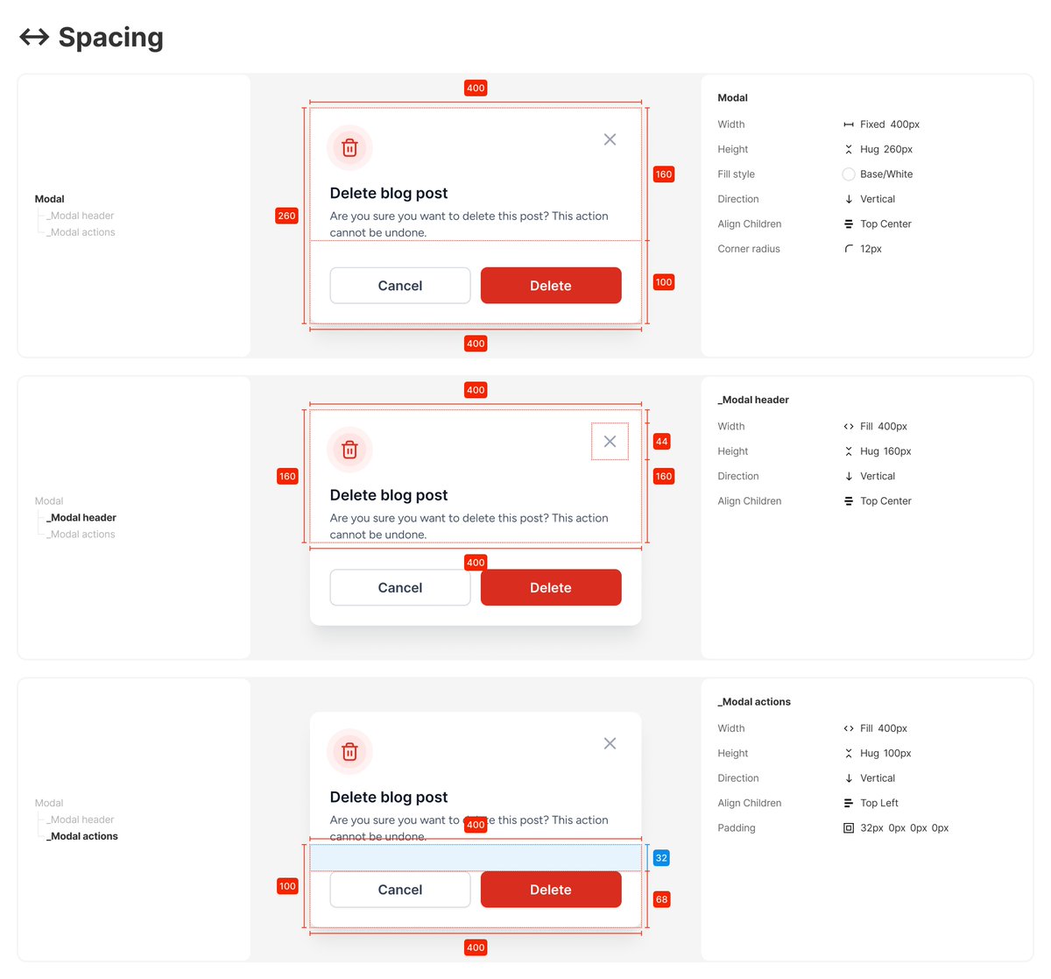Screen dimensions: 1051x979
Task: Click the blue 32 padding badge
Action: click(x=661, y=858)
